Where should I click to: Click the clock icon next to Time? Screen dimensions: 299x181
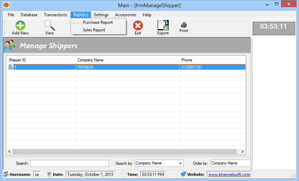click(123, 174)
